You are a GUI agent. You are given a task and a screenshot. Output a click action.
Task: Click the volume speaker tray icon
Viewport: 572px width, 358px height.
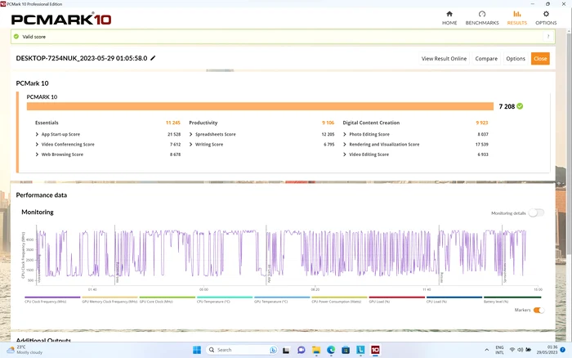pos(521,350)
